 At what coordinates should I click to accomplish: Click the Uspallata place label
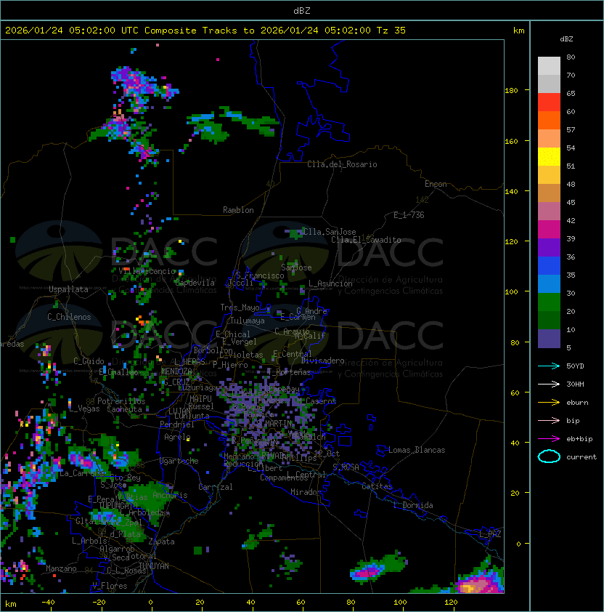(x=68, y=289)
